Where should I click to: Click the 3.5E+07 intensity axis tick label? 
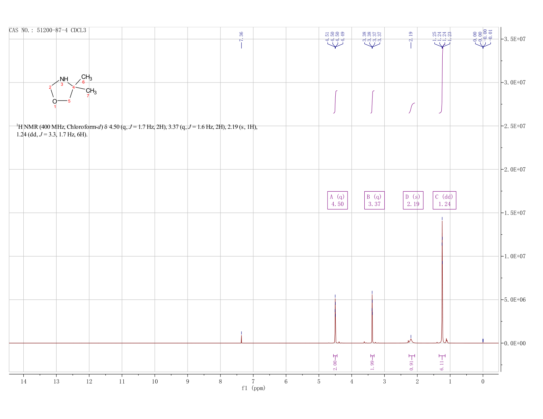(x=516, y=39)
